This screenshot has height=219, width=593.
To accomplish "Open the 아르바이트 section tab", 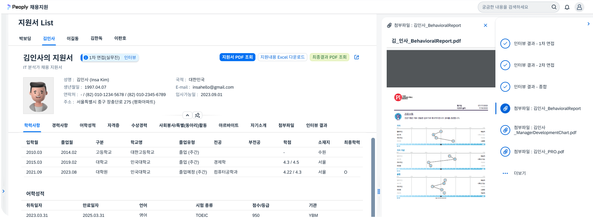I will (229, 125).
